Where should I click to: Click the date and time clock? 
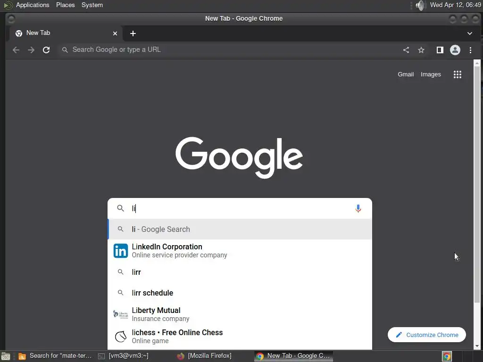coord(456,5)
